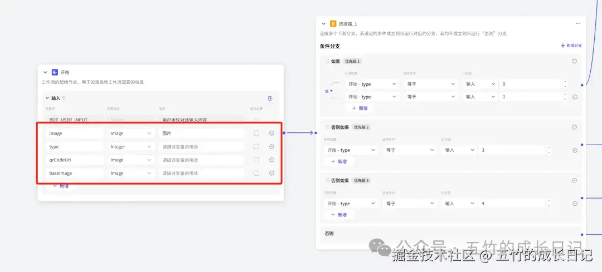Remove the image variable row
Screen dimensions: 602x272
pos(272,133)
